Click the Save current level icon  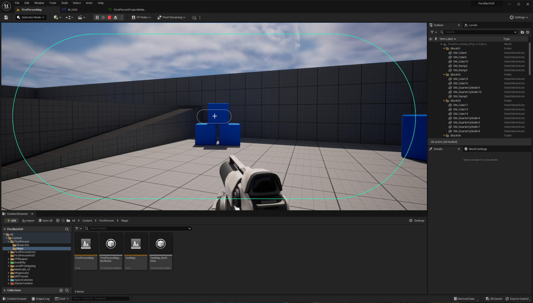pos(6,17)
